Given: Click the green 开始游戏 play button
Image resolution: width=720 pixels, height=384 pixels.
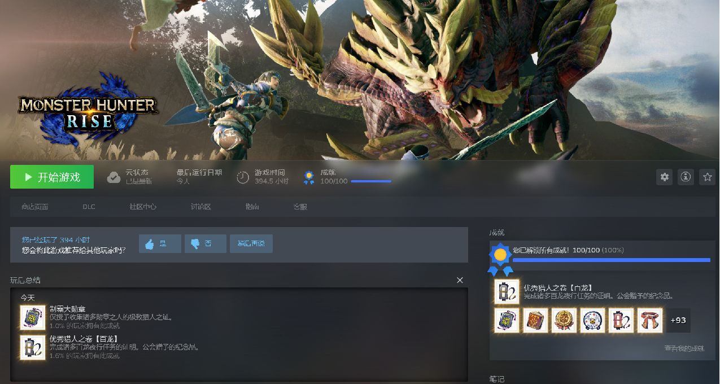Looking at the screenshot, I should pyautogui.click(x=52, y=177).
